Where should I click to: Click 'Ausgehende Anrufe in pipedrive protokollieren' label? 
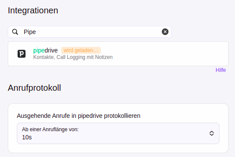pos(78,116)
